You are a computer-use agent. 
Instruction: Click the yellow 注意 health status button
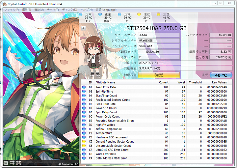pyautogui.click(x=159, y=75)
